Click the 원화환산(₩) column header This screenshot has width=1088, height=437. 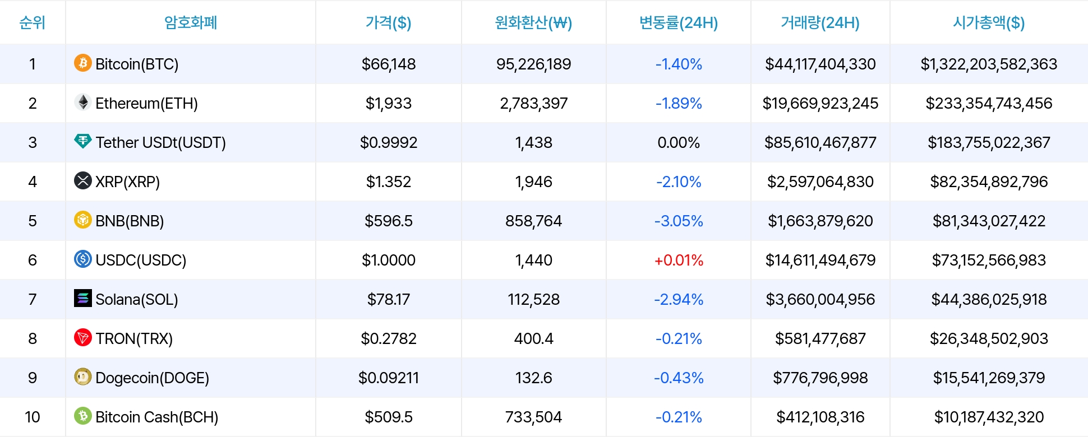pos(533,22)
